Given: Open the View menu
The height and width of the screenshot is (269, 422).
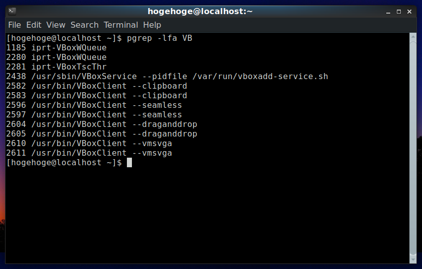Looking at the screenshot, I should pyautogui.click(x=56, y=25).
